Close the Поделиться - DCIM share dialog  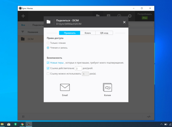pos(124,22)
